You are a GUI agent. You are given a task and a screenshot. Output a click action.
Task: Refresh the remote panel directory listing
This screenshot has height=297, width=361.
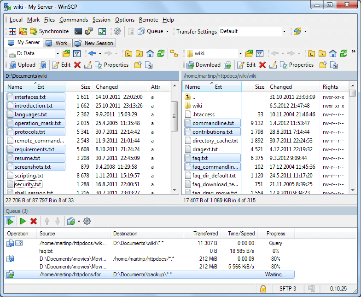[x=344, y=54]
